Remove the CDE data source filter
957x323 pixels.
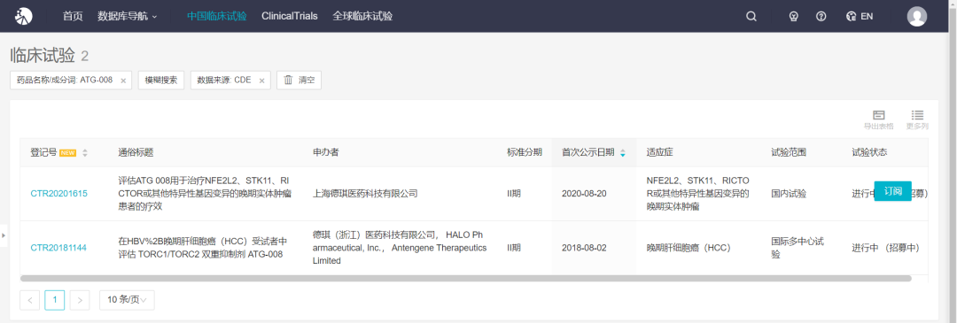pyautogui.click(x=261, y=81)
